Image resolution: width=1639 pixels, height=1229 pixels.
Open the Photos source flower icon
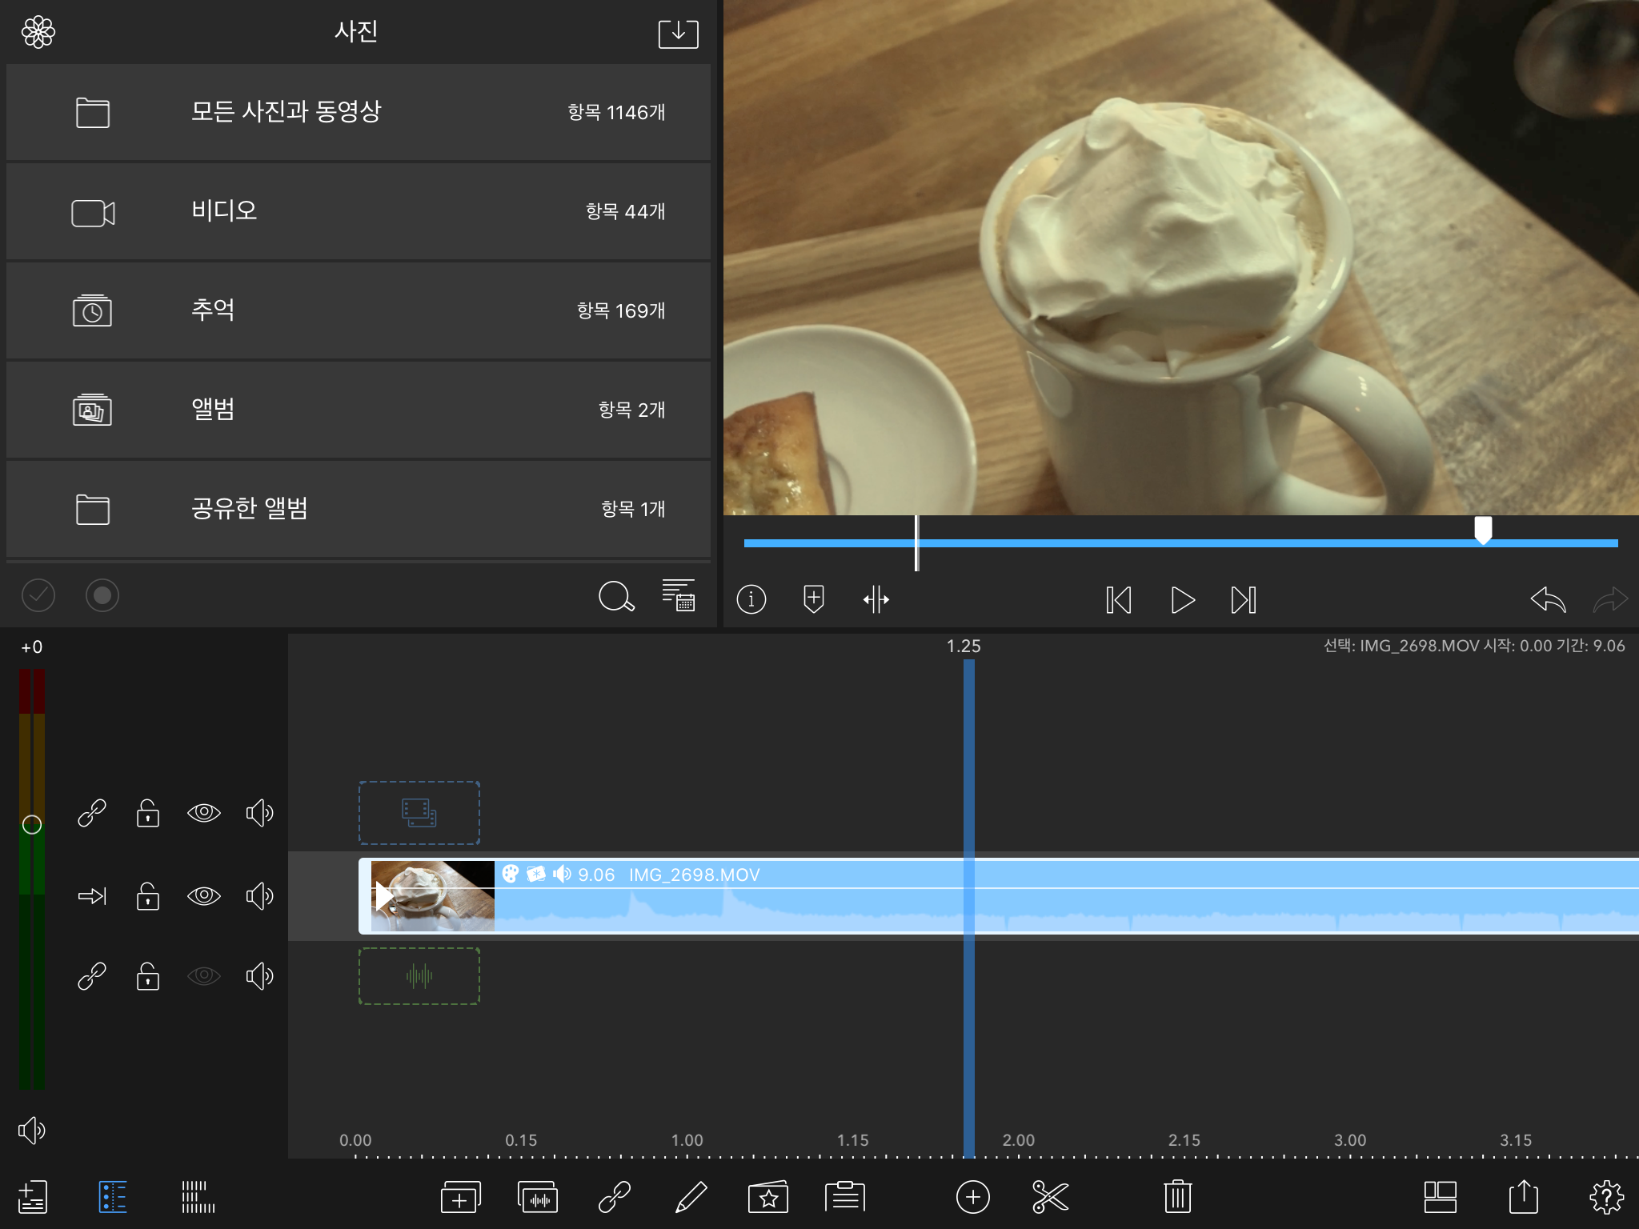[38, 33]
